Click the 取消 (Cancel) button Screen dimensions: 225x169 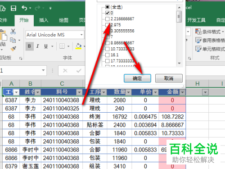point(169,78)
